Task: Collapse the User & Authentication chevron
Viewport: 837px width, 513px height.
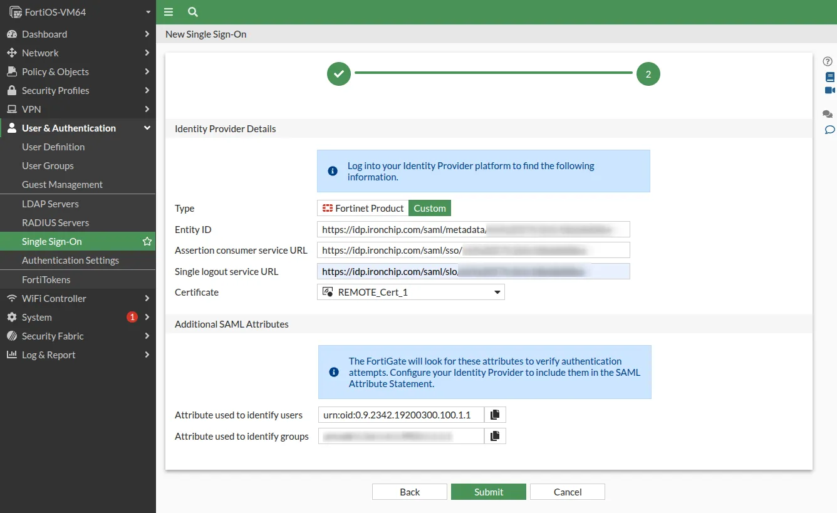Action: click(x=147, y=128)
